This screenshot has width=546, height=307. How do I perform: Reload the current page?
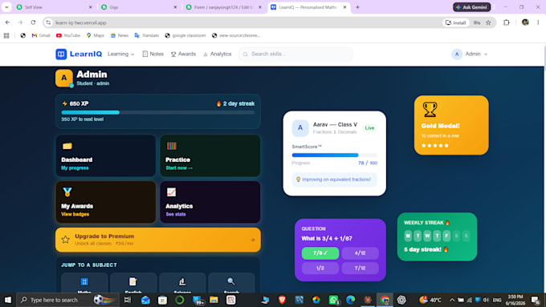pos(33,22)
